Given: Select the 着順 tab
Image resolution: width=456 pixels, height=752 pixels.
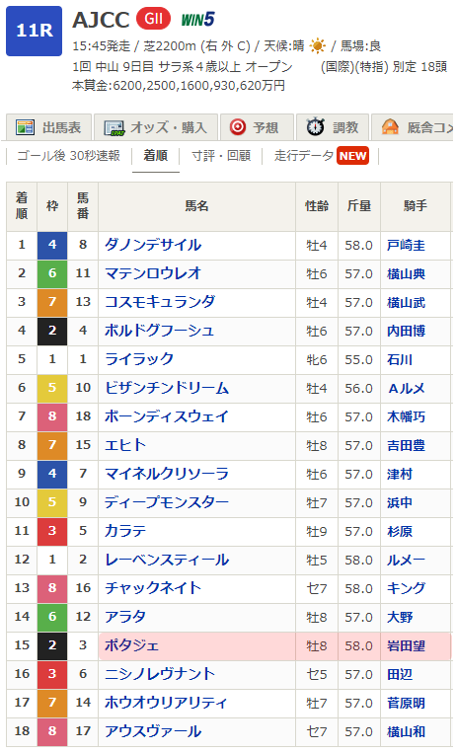Looking at the screenshot, I should point(155,156).
